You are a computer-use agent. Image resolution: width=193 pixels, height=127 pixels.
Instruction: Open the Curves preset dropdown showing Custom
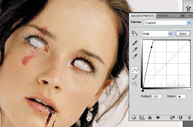tap(168, 23)
